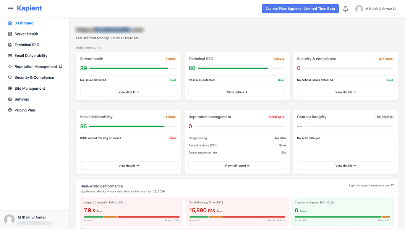Click the Kapient logo
The width and height of the screenshot is (405, 229).
click(x=29, y=8)
